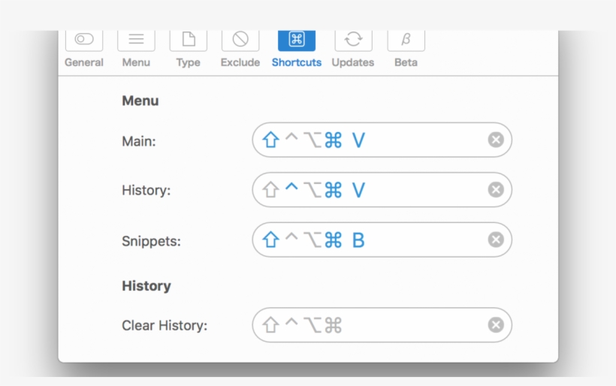Open the Menu preferences icon
The image size is (616, 386).
tap(136, 40)
